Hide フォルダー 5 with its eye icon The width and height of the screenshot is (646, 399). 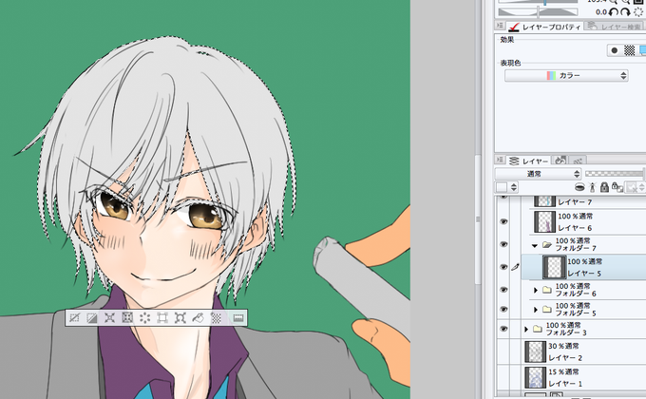tap(503, 309)
